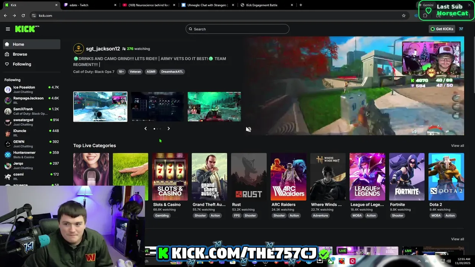Viewport: 475px width, 267px height.
Task: Open sweatergxd in the Following list
Action: point(32,122)
